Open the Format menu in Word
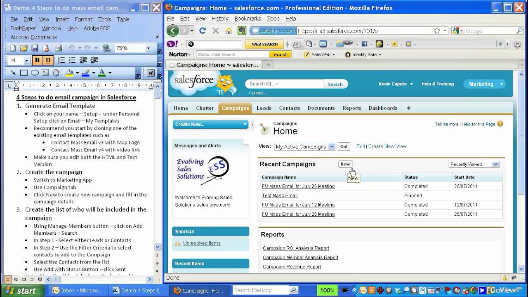The width and height of the screenshot is (528, 297). click(84, 19)
